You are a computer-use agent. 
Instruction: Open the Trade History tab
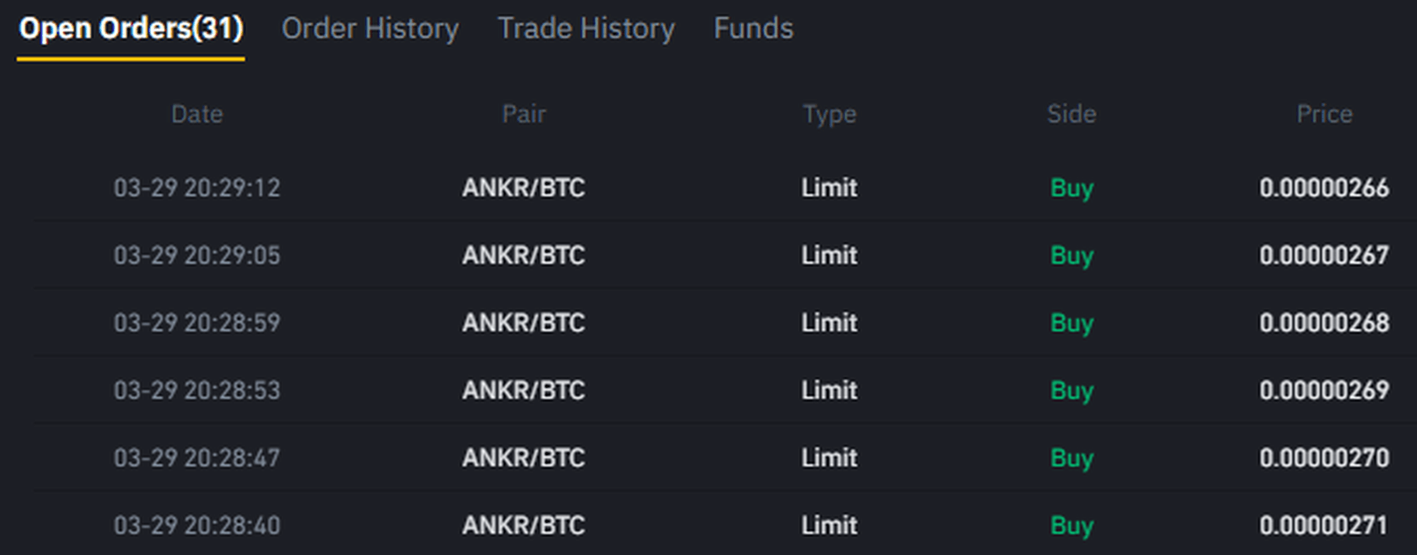(586, 29)
